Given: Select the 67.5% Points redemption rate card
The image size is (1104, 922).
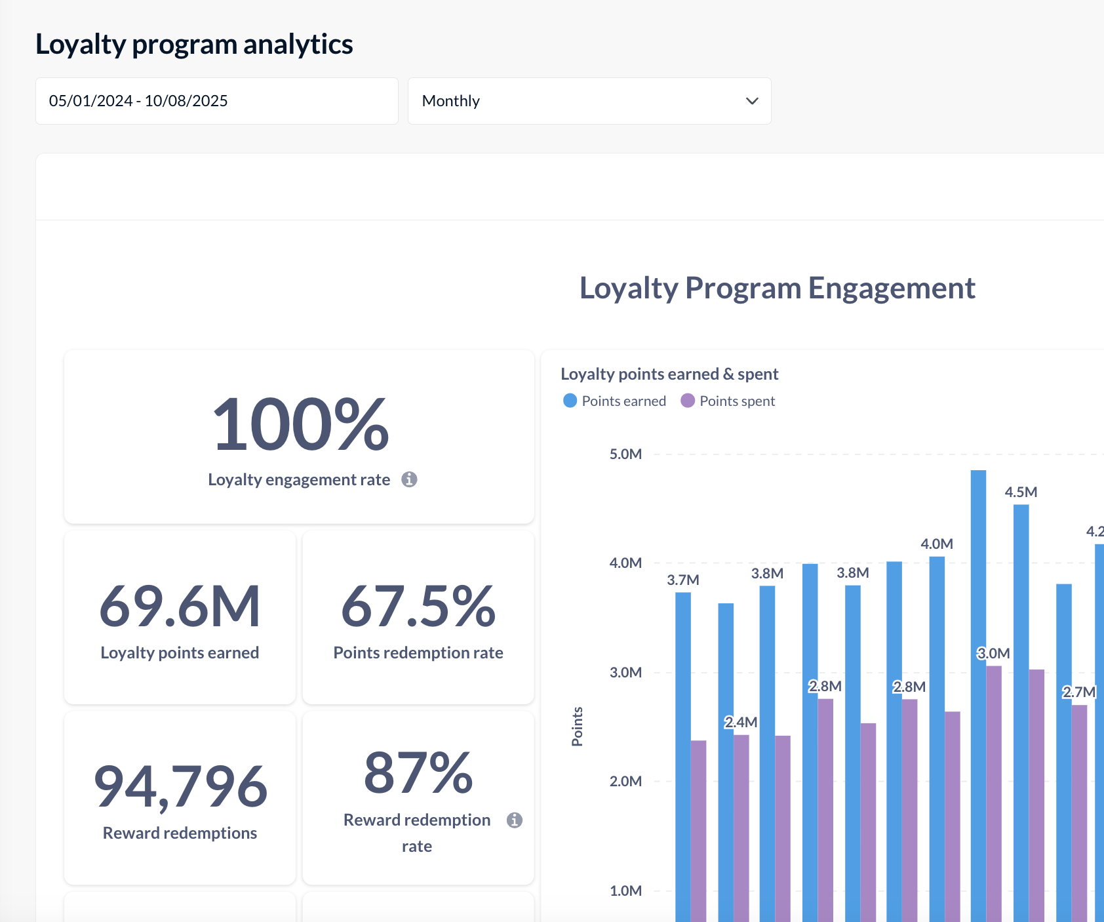Looking at the screenshot, I should 418,617.
